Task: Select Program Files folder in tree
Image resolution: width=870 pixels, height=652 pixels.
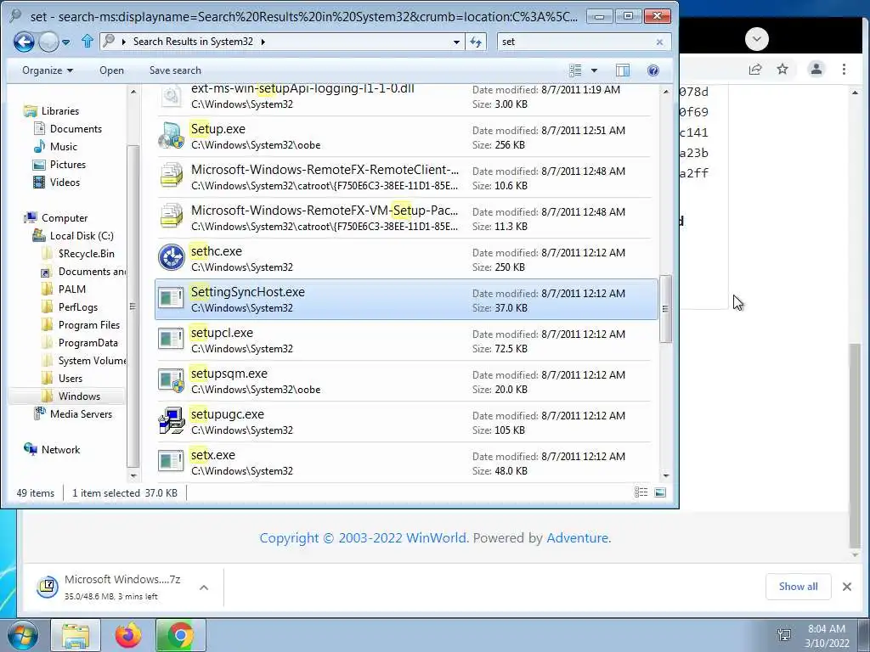Action: 88,325
